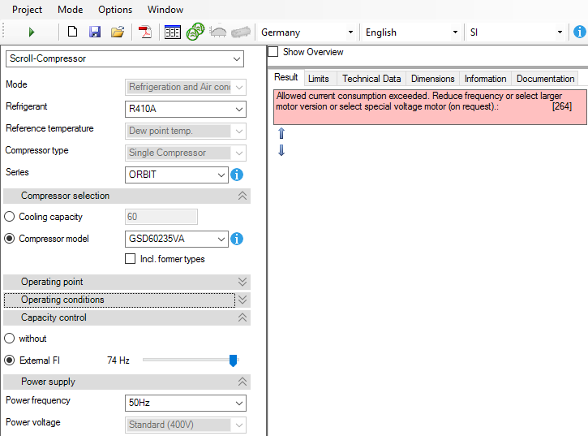Click the info icon beside Compressor model
Viewport: 588px width, 436px height.
pyautogui.click(x=237, y=239)
